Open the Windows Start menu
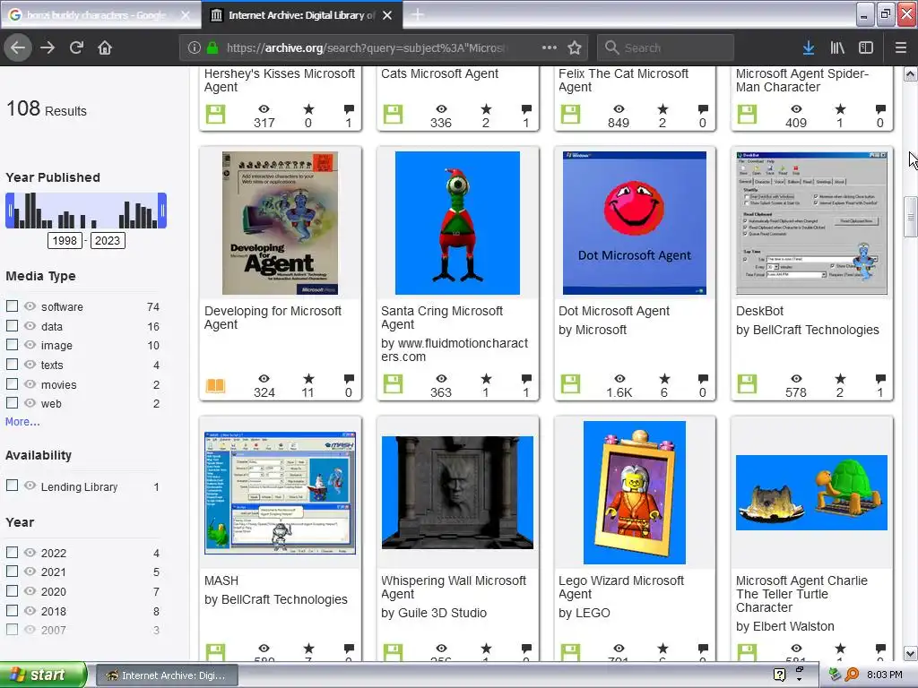 click(43, 675)
